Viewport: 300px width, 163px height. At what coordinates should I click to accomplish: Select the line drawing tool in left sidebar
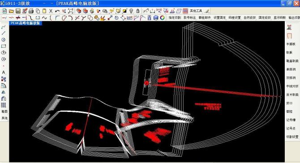click(x=4, y=33)
